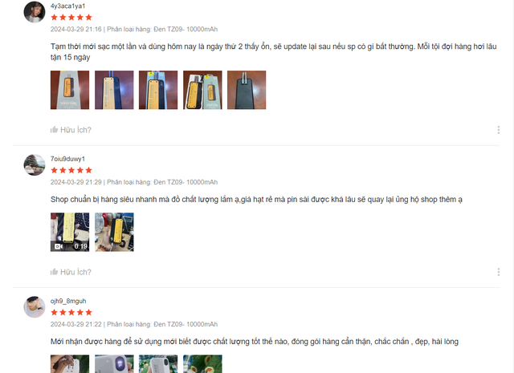Open 4y3aca1ya1's profile avatar
This screenshot has height=373, width=514.
coord(35,12)
